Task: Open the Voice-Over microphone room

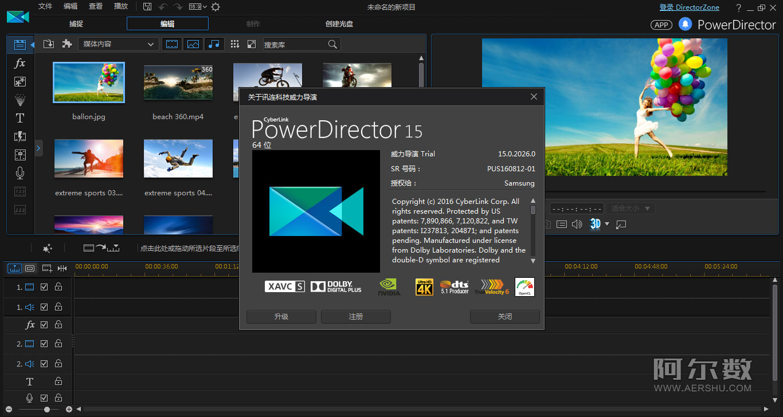Action: 20,173
